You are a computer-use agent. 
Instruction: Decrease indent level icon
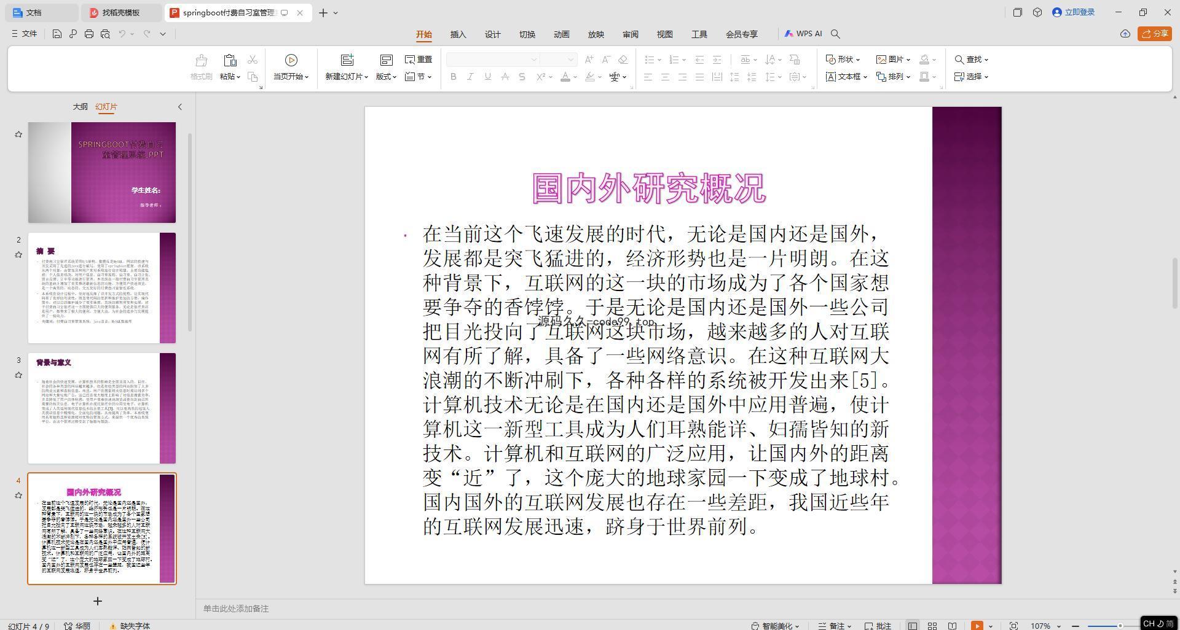tap(699, 60)
